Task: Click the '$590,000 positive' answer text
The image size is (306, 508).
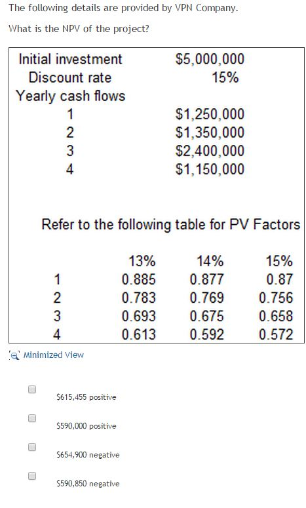Action: click(x=86, y=426)
